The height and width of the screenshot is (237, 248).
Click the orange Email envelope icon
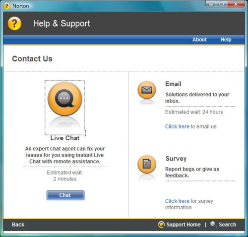(147, 90)
